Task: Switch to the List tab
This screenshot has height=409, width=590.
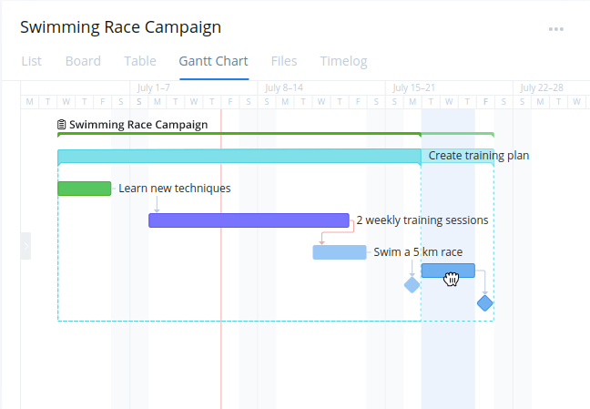Action: (31, 62)
